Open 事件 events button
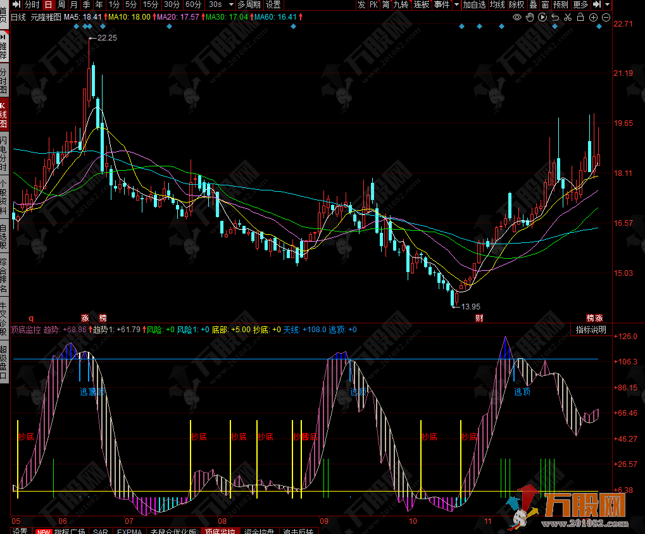 pos(442,4)
